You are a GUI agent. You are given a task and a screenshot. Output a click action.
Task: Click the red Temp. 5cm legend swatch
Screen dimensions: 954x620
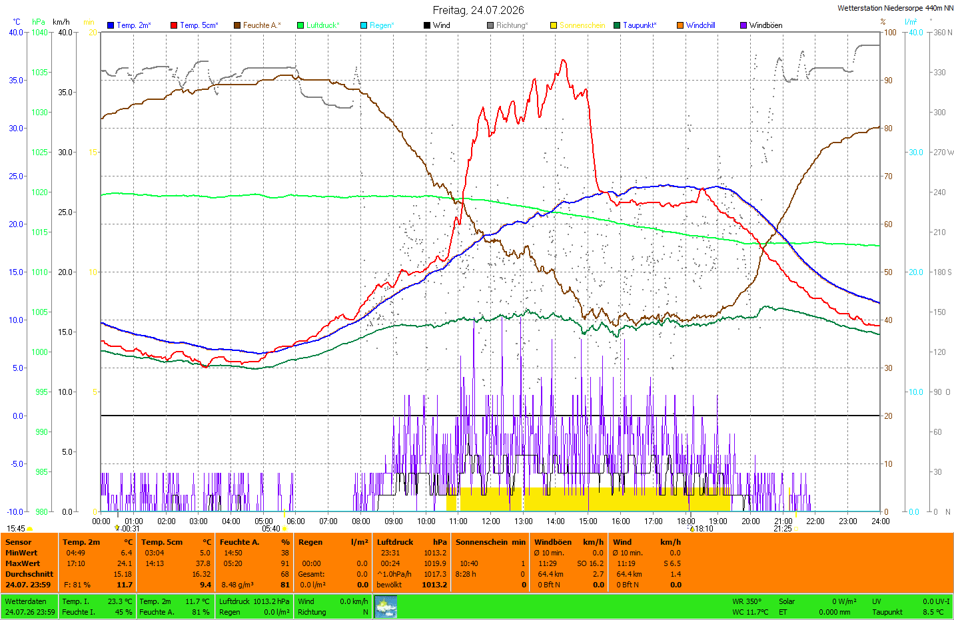click(174, 25)
